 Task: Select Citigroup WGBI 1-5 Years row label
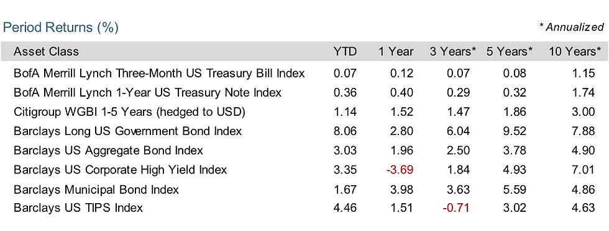(129, 112)
